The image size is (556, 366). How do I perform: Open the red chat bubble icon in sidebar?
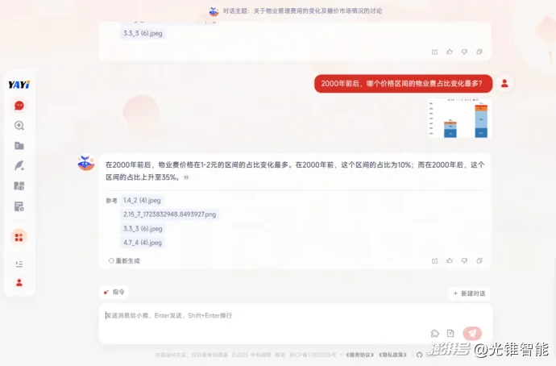(19, 106)
